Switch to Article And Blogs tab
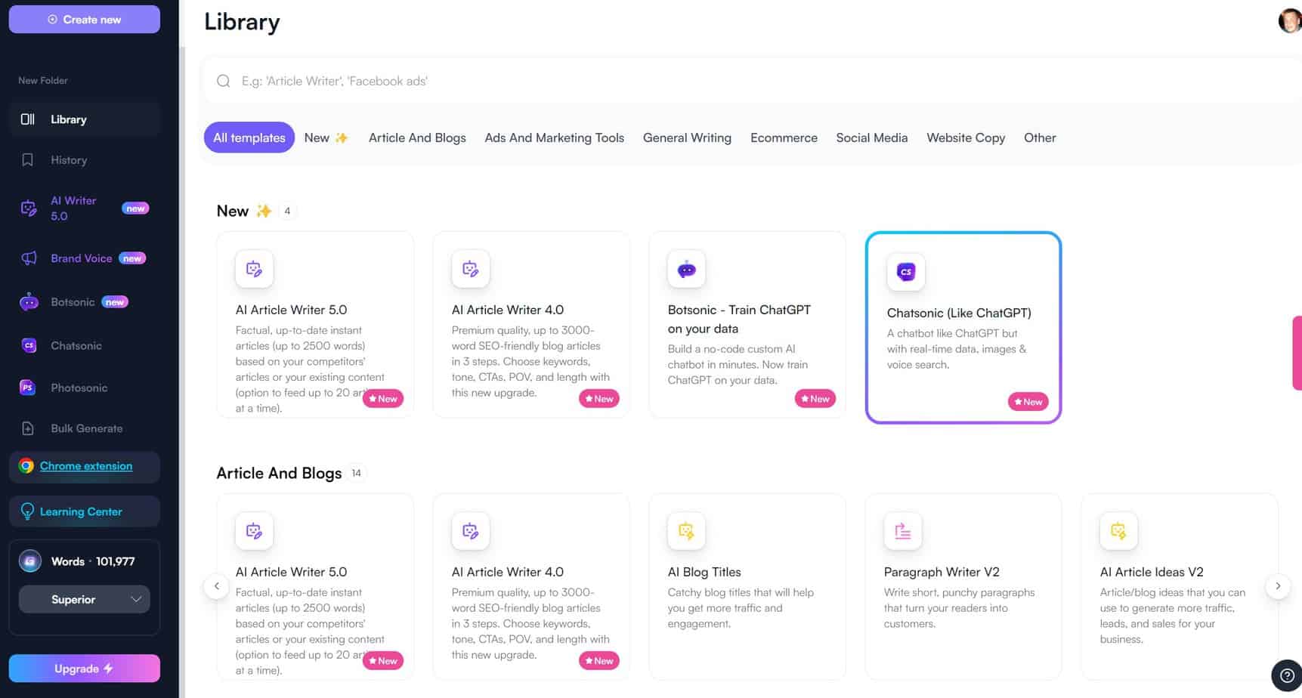 tap(417, 137)
